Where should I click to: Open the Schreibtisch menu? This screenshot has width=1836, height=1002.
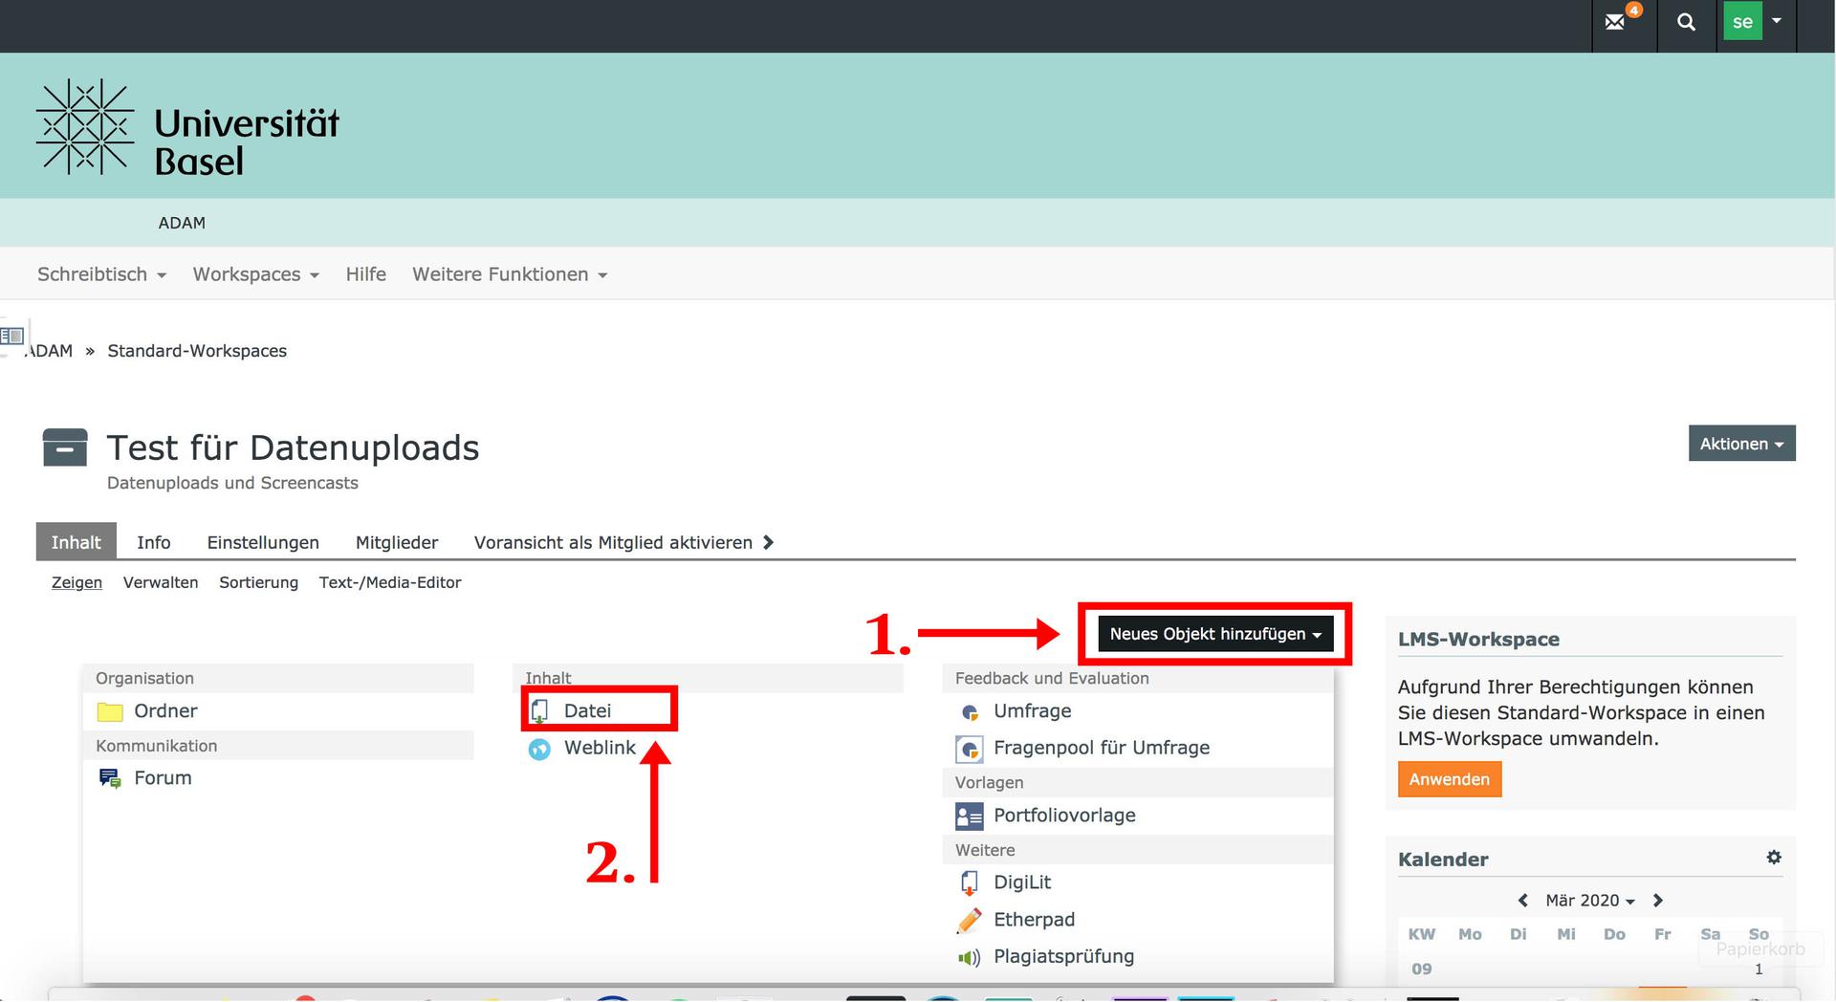coord(101,274)
